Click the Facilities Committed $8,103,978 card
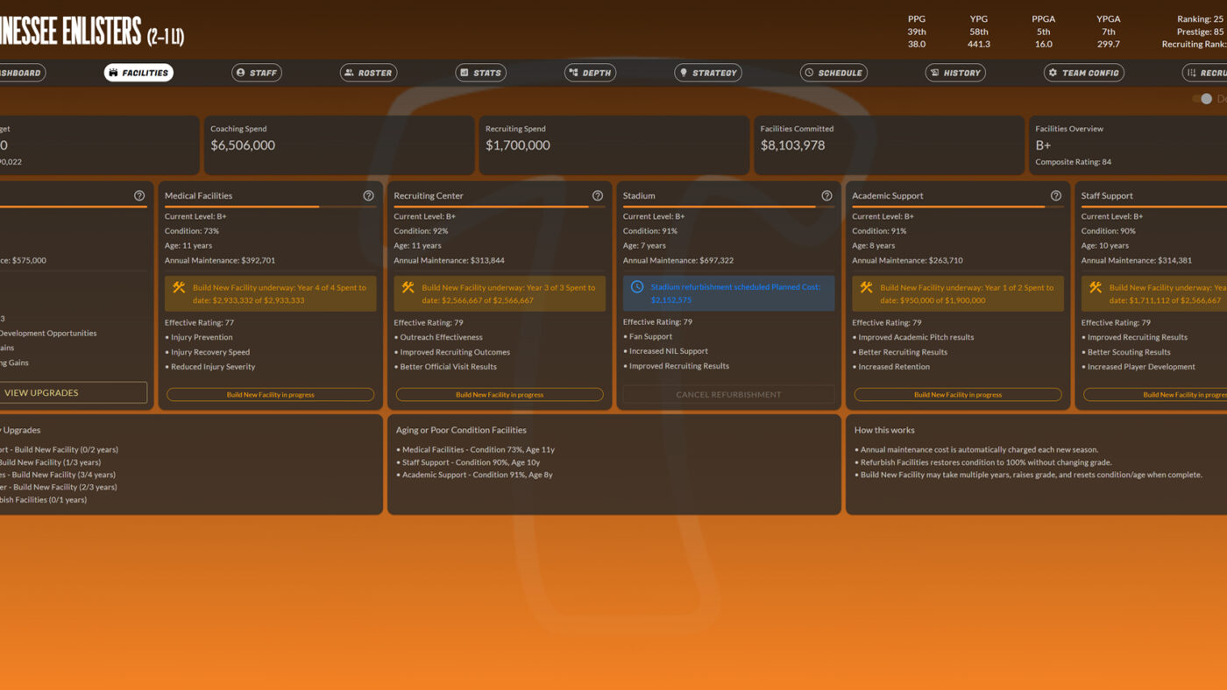Image resolution: width=1227 pixels, height=690 pixels. pos(890,145)
